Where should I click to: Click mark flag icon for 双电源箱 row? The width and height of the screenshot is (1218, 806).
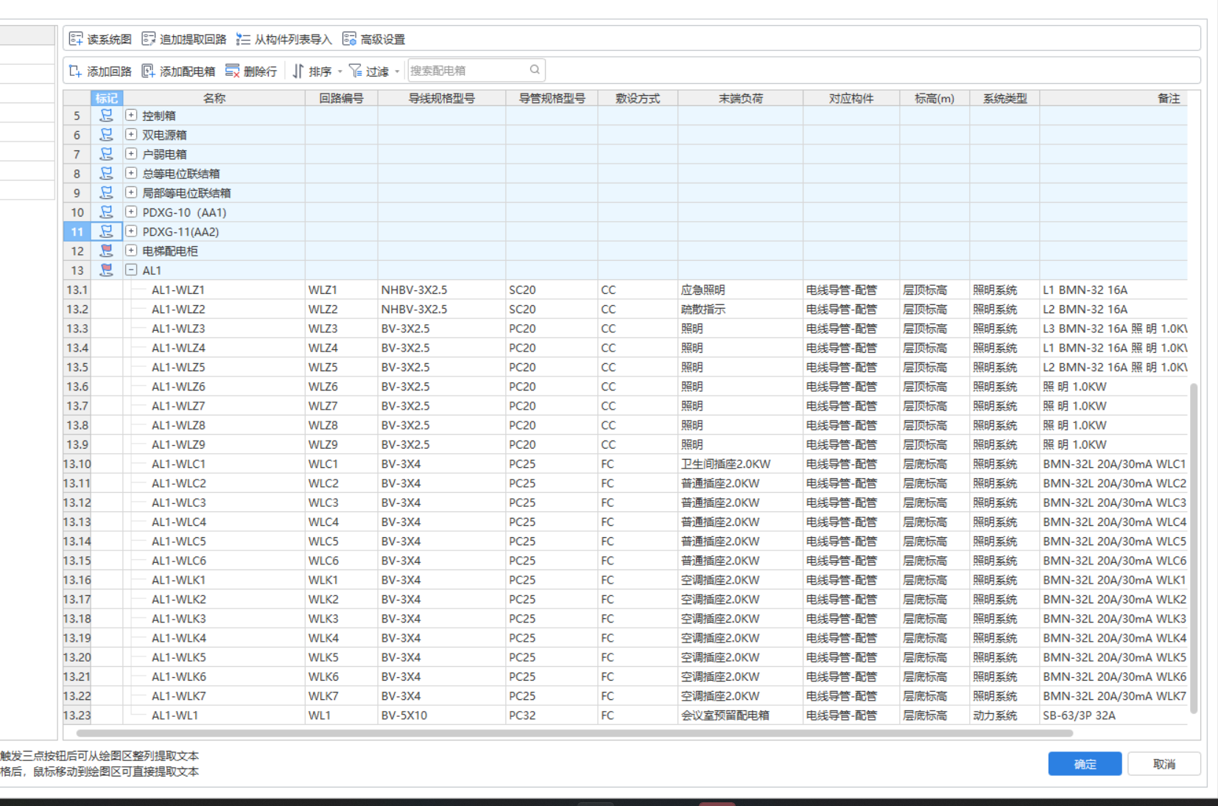(107, 135)
